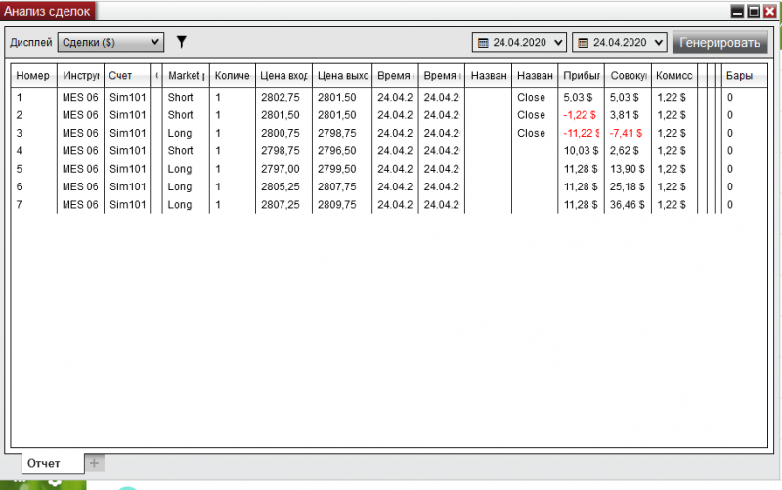The image size is (782, 490).
Task: Click the red -11,22 $ profit value
Action: click(582, 133)
